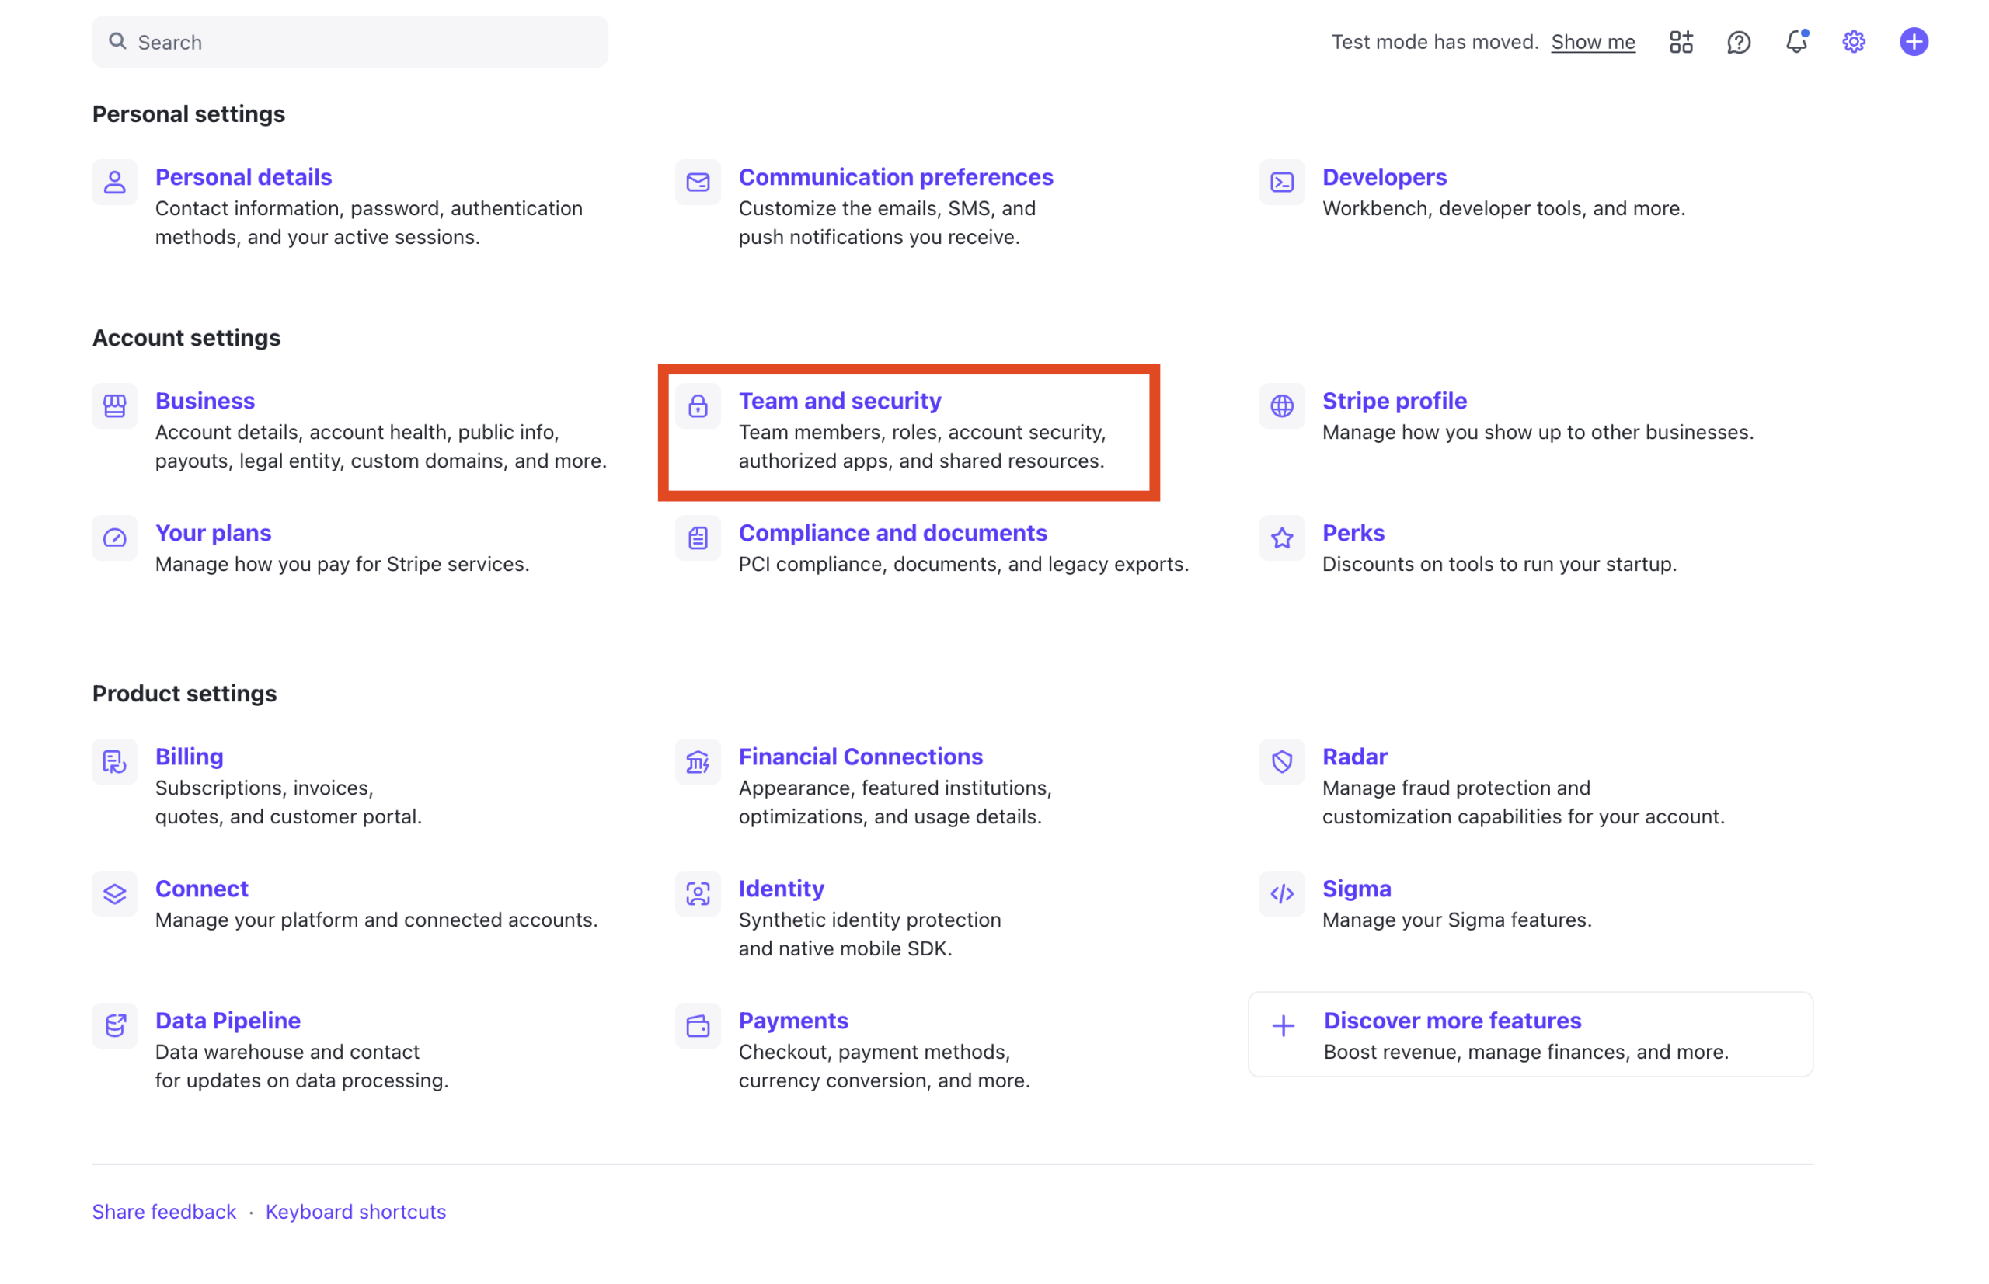The image size is (1989, 1284).
Task: Open Personal details settings
Action: coord(243,177)
